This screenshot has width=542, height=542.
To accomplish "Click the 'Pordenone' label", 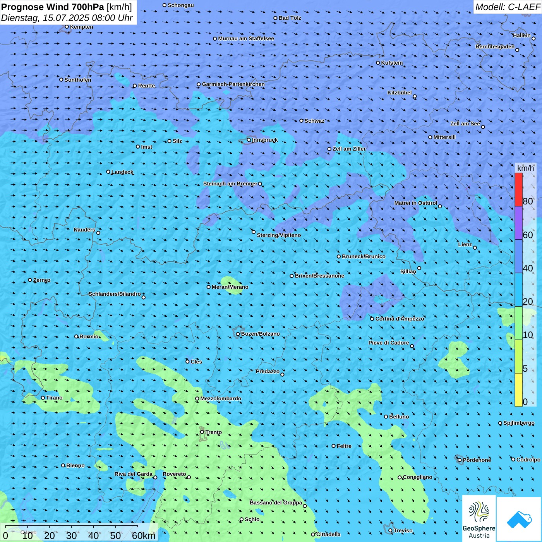I will [477, 460].
